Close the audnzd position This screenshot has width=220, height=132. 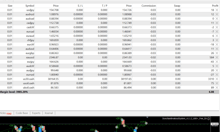217,14
